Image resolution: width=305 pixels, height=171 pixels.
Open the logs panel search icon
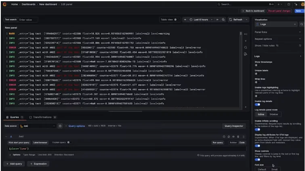pos(245,47)
